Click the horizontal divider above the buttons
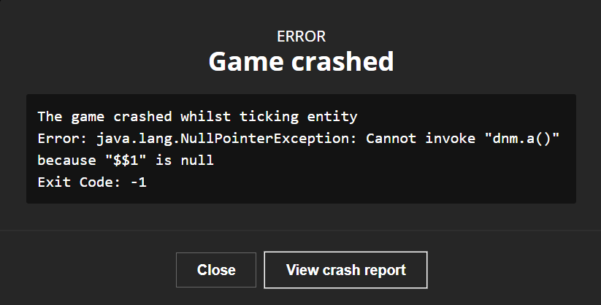Image resolution: width=601 pixels, height=305 pixels. pos(301,231)
